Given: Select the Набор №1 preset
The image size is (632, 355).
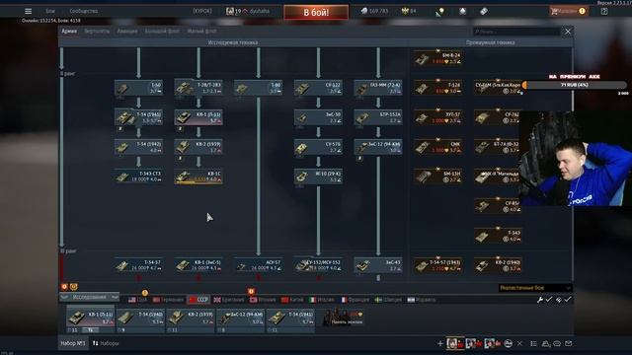Looking at the screenshot, I should point(73,343).
